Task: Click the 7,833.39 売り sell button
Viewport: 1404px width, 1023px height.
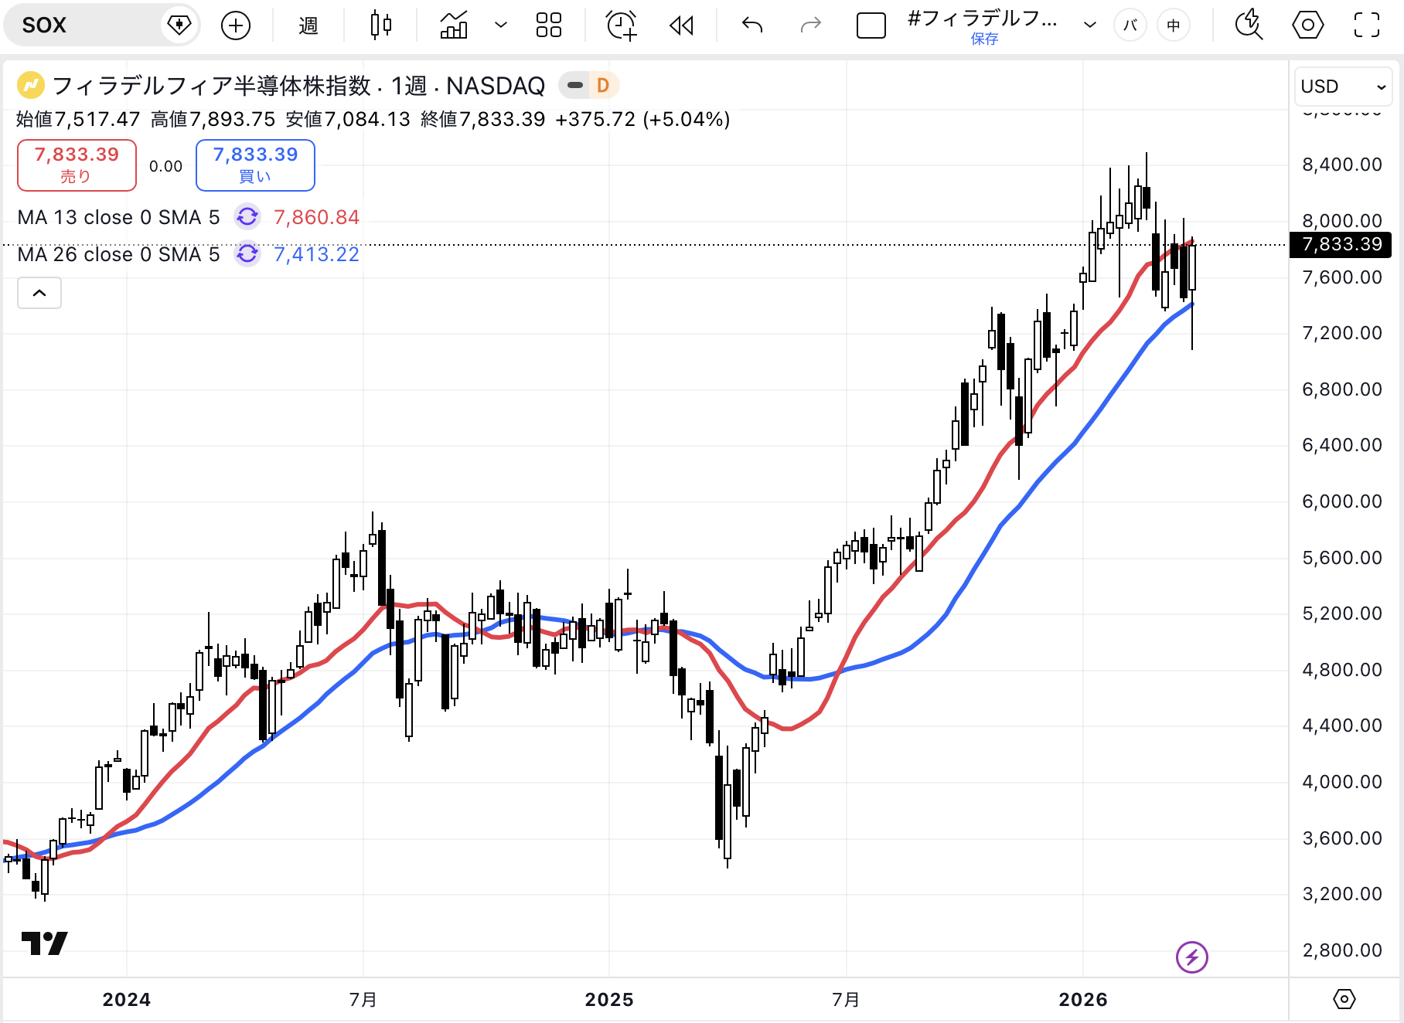Action: [77, 165]
